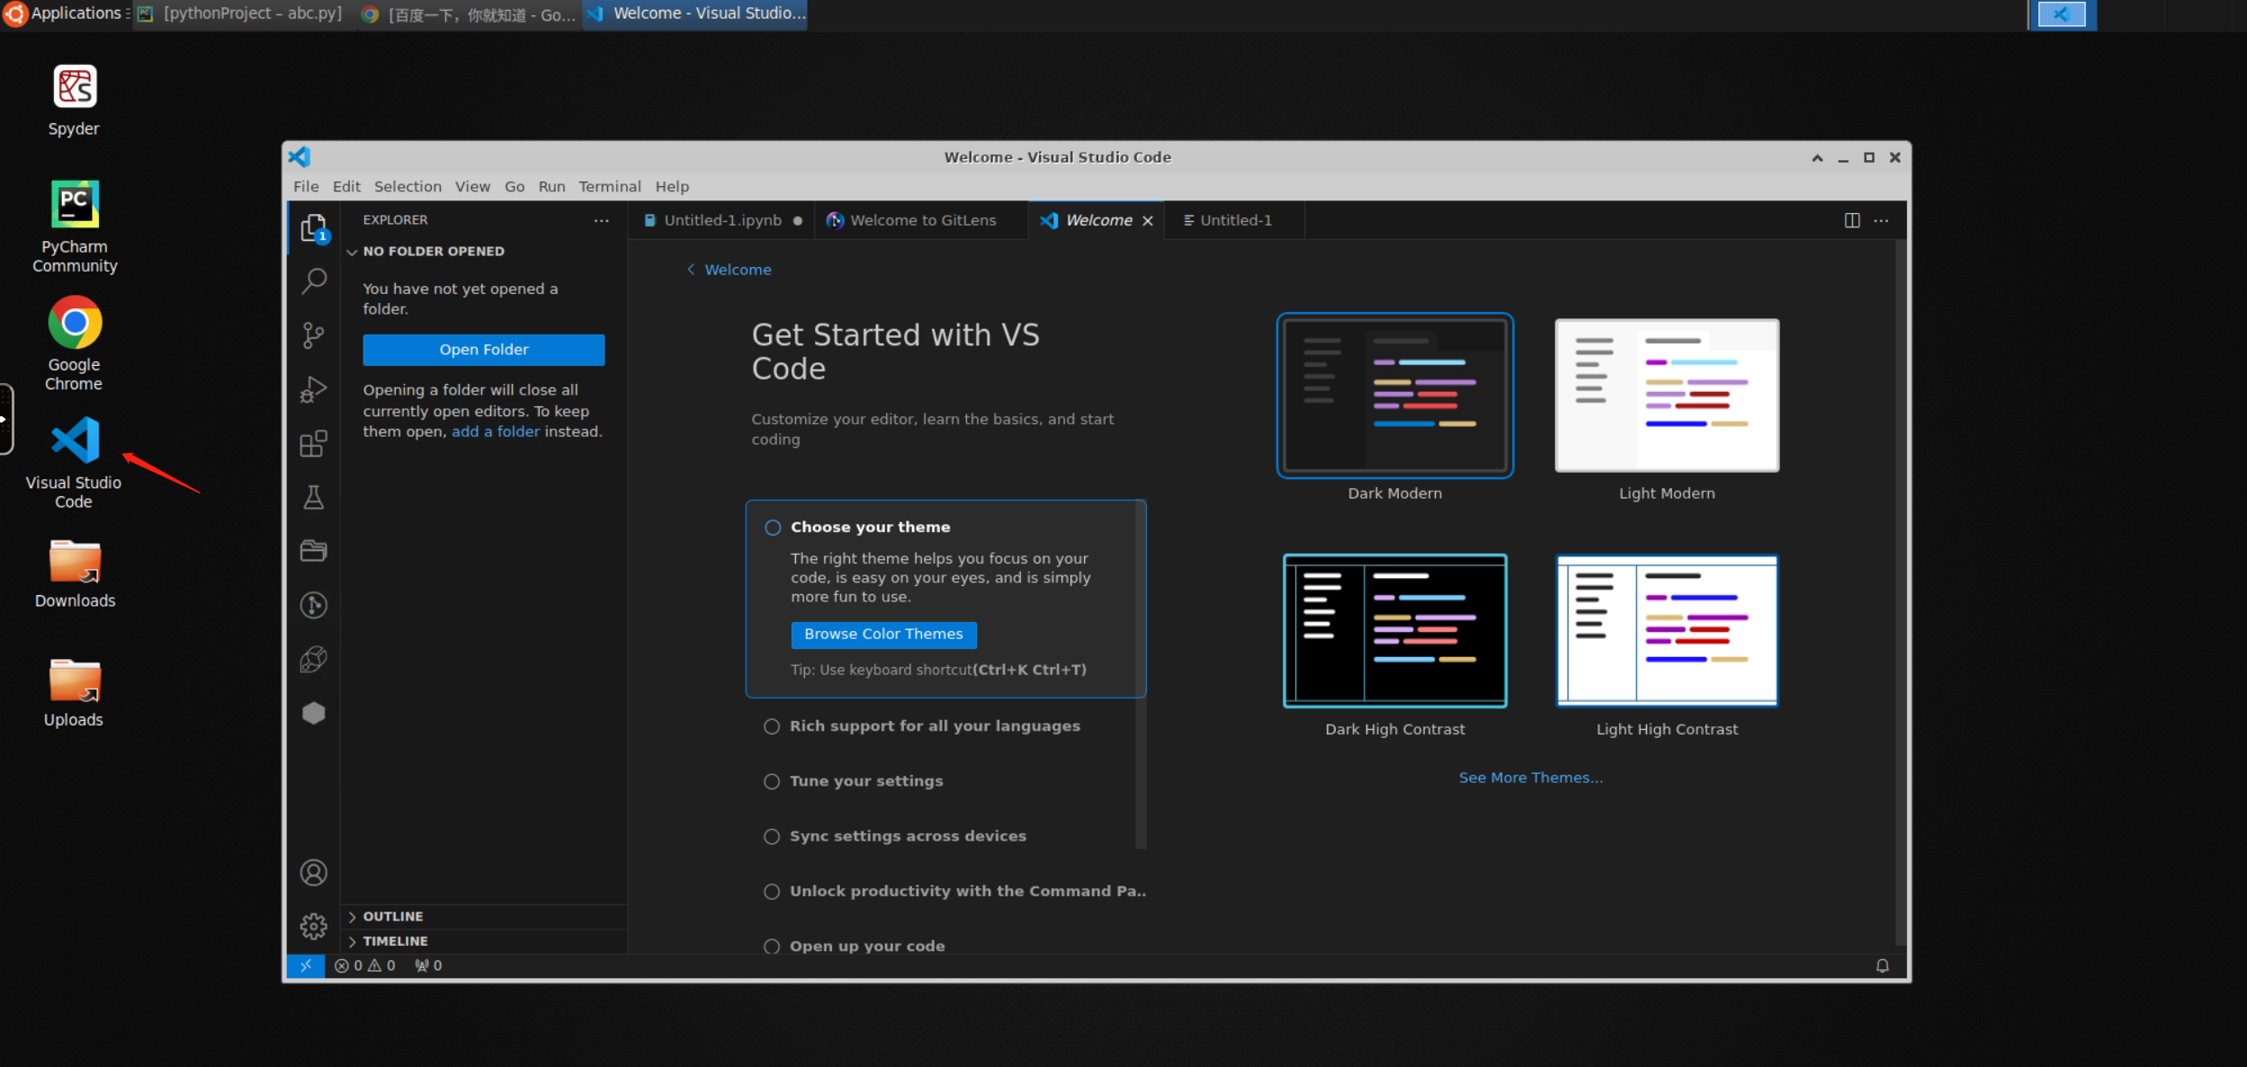Open Explorer Views and More Actions ellipsis
Image resolution: width=2247 pixels, height=1067 pixels.
601,220
